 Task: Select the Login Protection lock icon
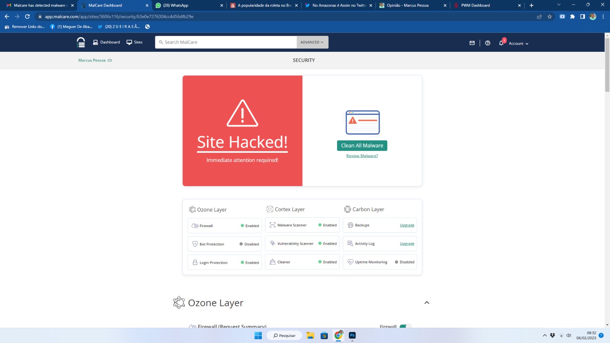point(195,263)
